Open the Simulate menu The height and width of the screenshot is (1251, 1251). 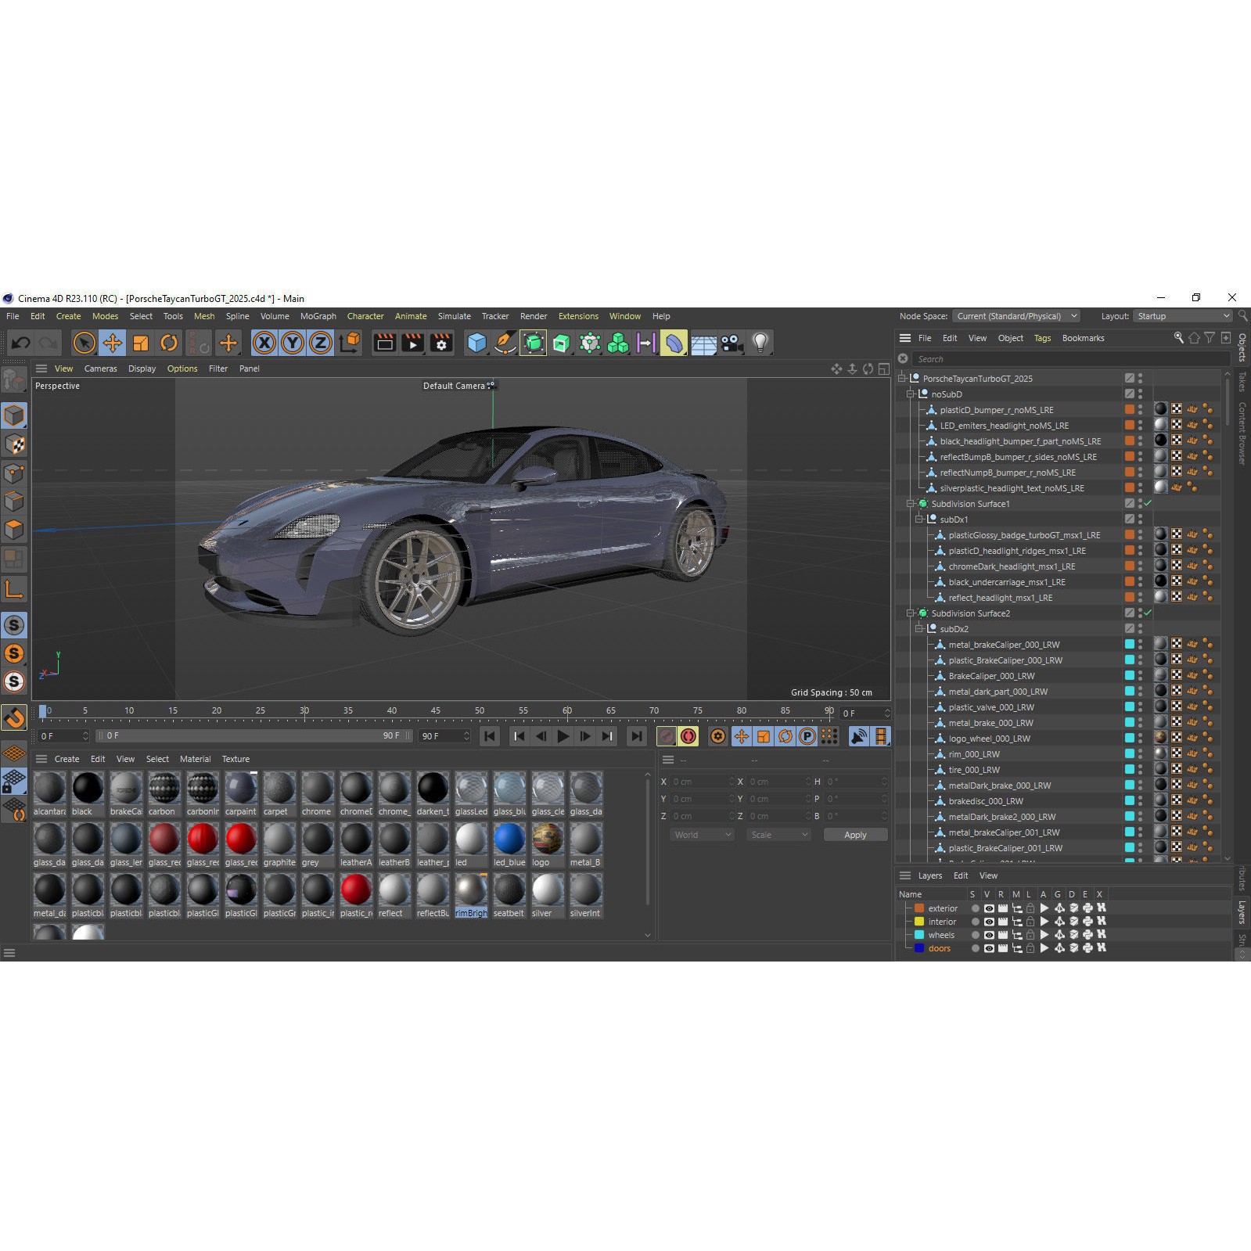point(454,316)
